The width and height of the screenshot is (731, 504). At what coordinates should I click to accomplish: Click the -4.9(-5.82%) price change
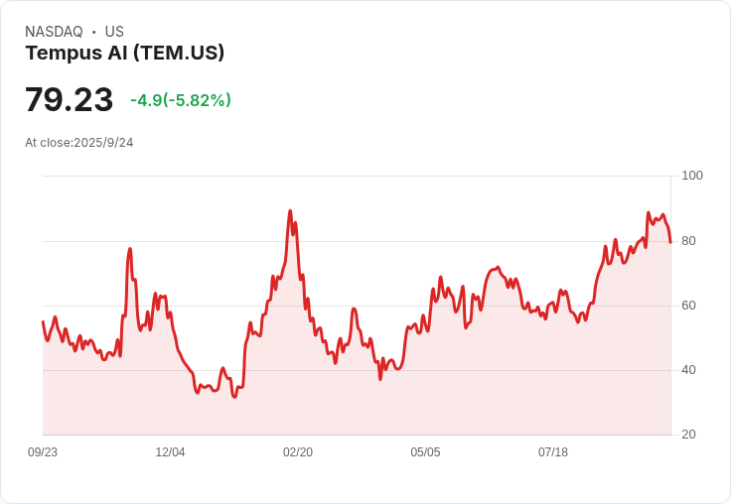pyautogui.click(x=180, y=100)
